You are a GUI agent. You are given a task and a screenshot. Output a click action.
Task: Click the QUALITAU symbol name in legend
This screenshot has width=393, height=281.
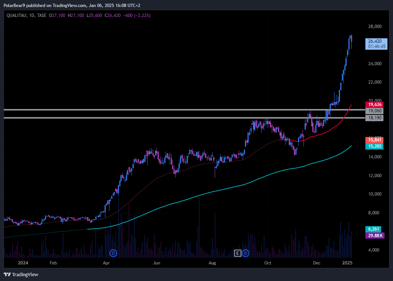pyautogui.click(x=16, y=15)
